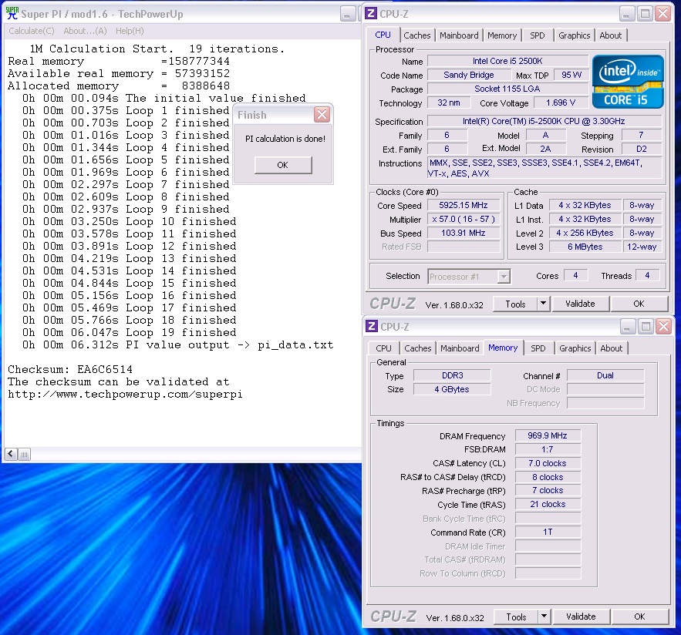Click the Intel Core i5 inside logo
This screenshot has height=635, width=681.
pos(628,82)
